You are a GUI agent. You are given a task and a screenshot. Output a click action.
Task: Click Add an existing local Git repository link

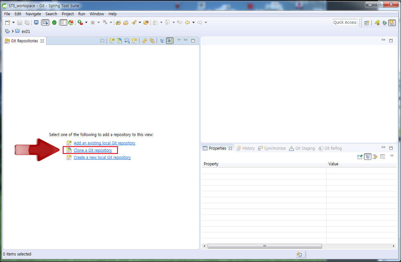[x=104, y=143]
